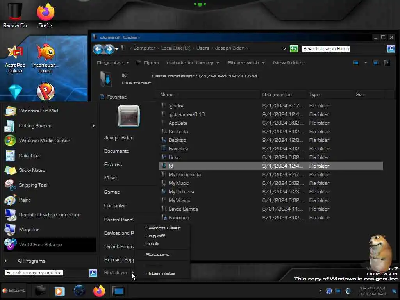Select the .ghidra folder row
The width and height of the screenshot is (400, 300).
coord(271,106)
